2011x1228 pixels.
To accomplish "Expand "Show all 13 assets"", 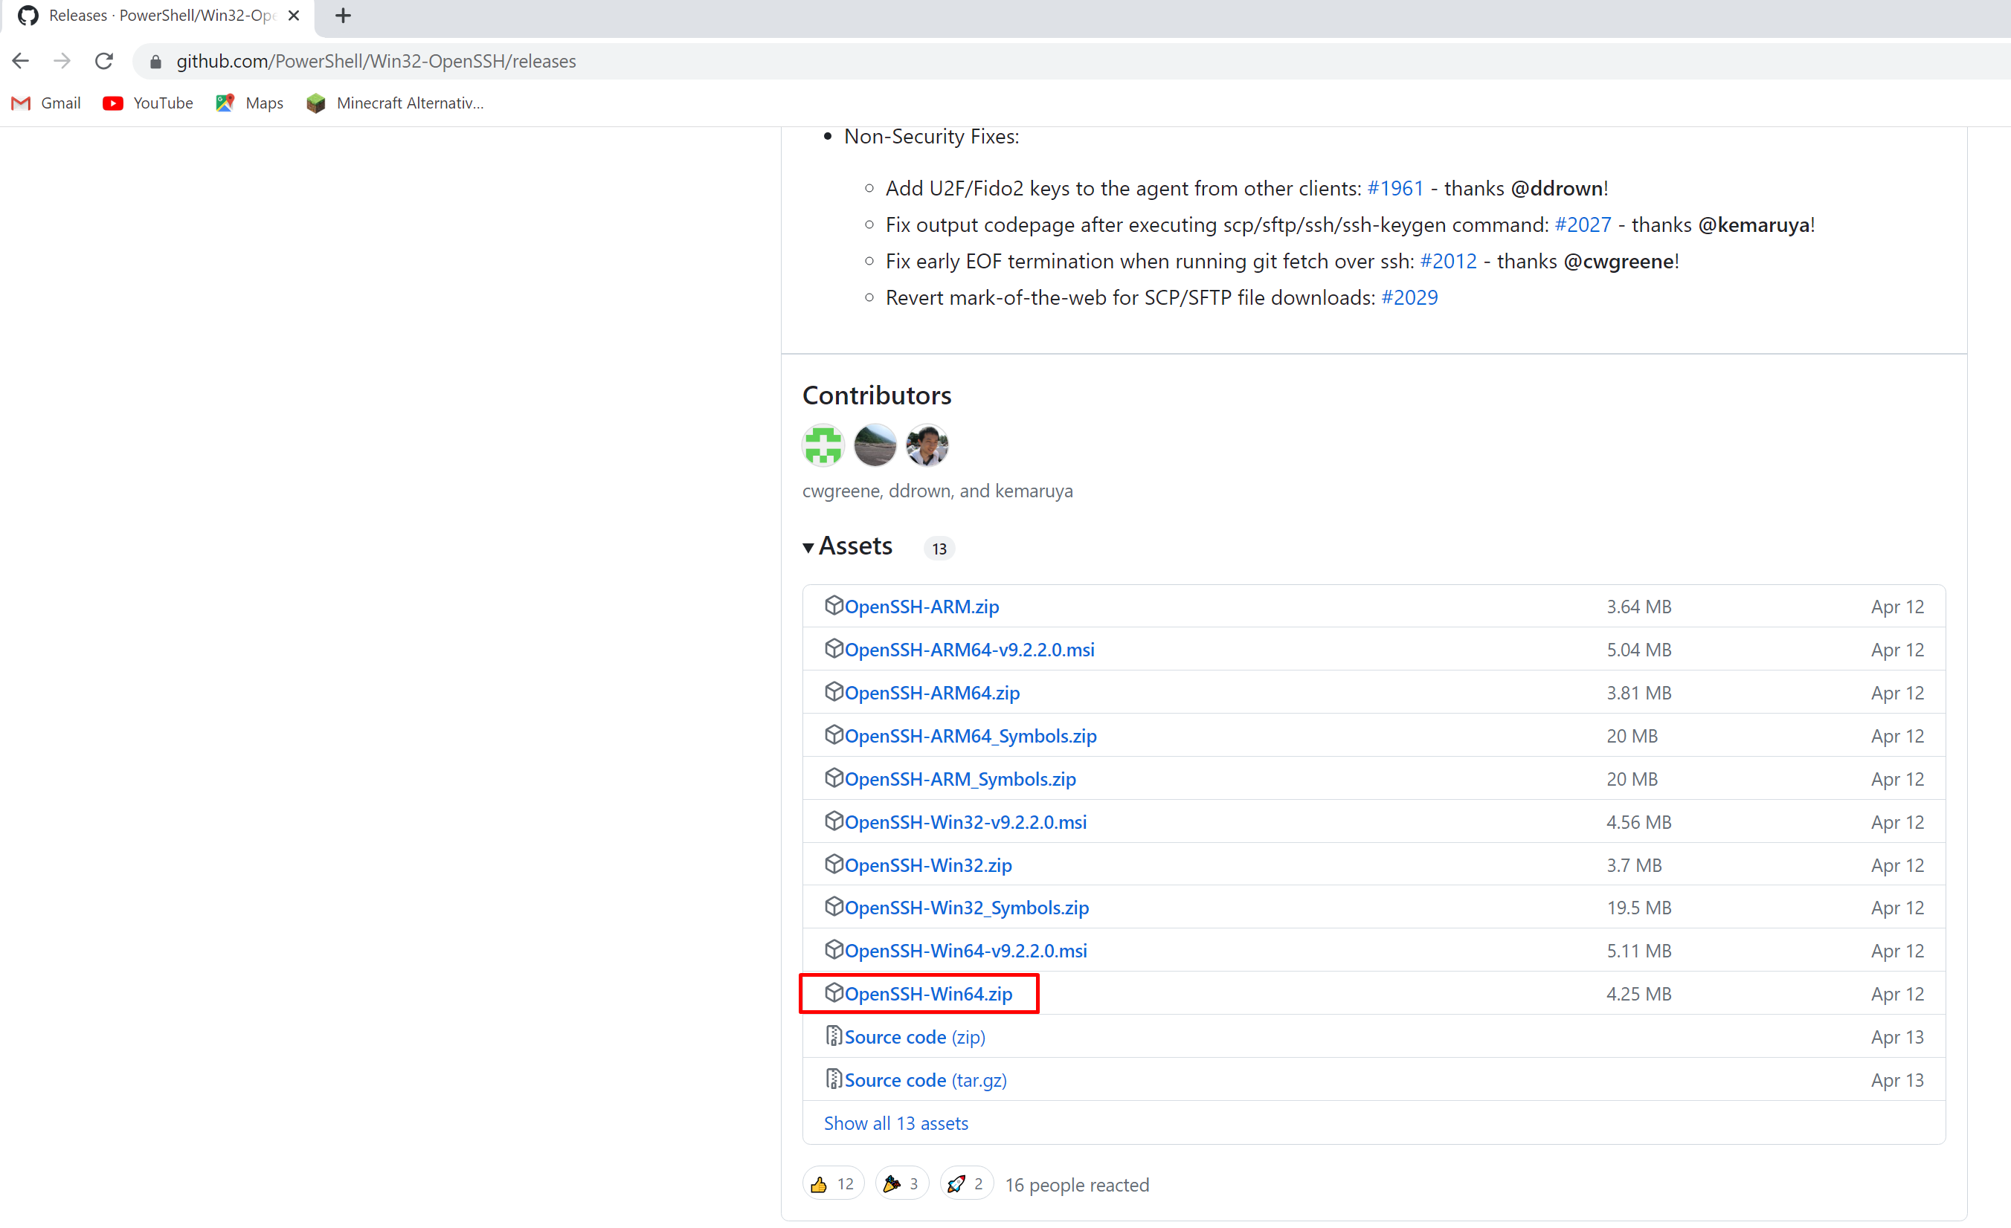I will [x=895, y=1122].
